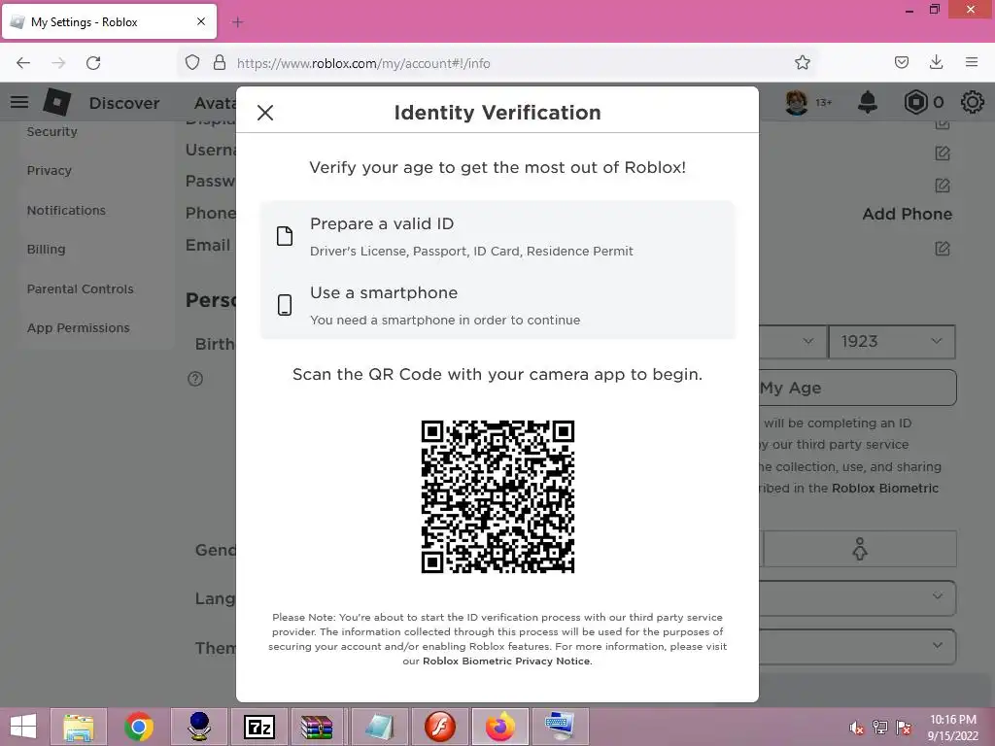
Task: Click the blue ball app taskbar icon
Action: [x=199, y=727]
